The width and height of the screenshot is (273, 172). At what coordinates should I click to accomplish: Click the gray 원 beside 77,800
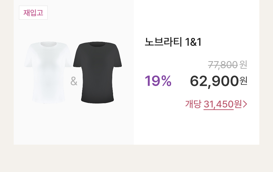pyautogui.click(x=243, y=65)
